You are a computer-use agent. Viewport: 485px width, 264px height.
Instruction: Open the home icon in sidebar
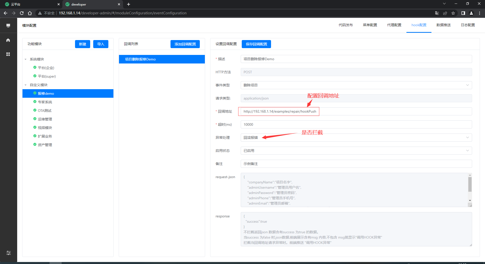(8, 40)
